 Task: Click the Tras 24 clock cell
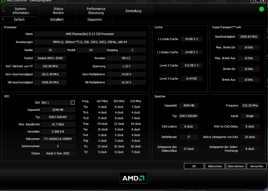pos(102,124)
